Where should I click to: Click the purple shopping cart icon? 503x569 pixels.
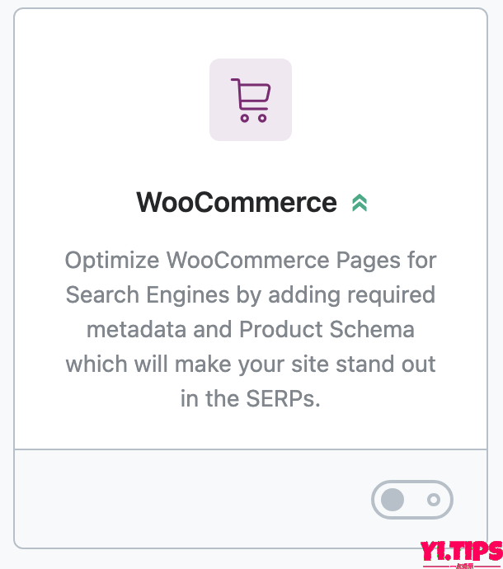(x=250, y=100)
